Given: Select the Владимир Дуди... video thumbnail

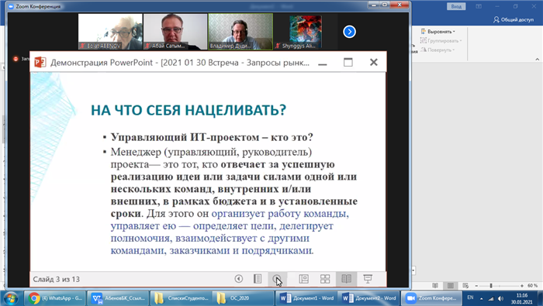Looking at the screenshot, I should (240, 32).
